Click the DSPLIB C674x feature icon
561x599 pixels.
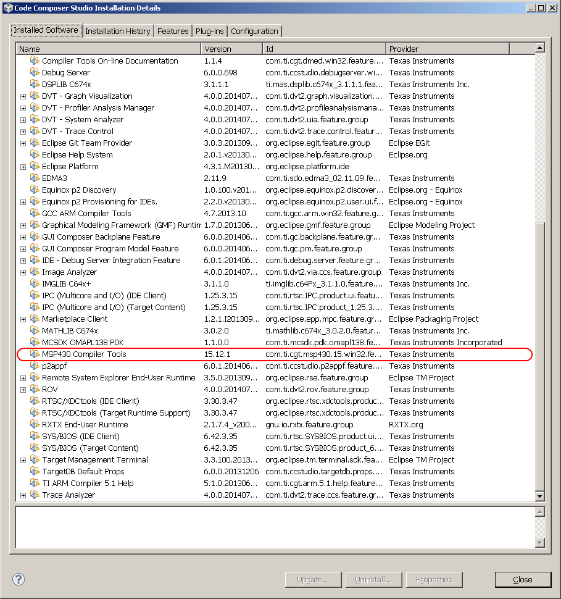[35, 85]
